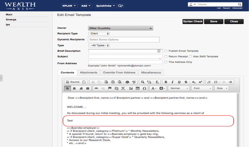Open the Recent clients link

[x=226, y=8]
